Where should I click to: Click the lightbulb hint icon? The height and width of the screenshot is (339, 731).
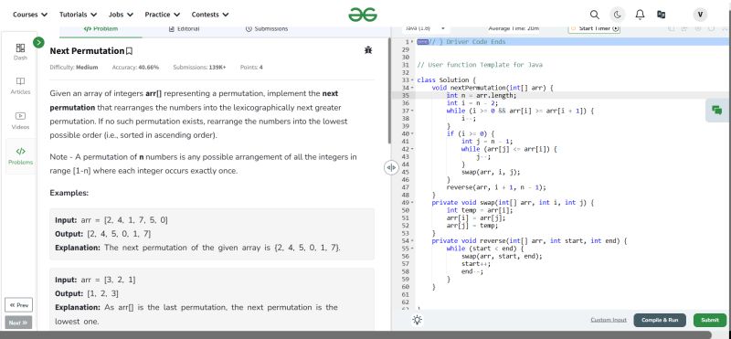point(418,320)
